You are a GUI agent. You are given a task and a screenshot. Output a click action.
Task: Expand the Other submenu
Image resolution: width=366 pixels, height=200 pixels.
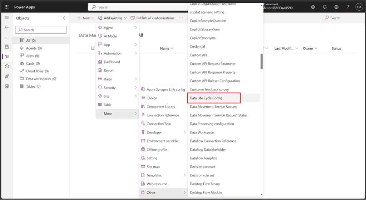(x=163, y=192)
